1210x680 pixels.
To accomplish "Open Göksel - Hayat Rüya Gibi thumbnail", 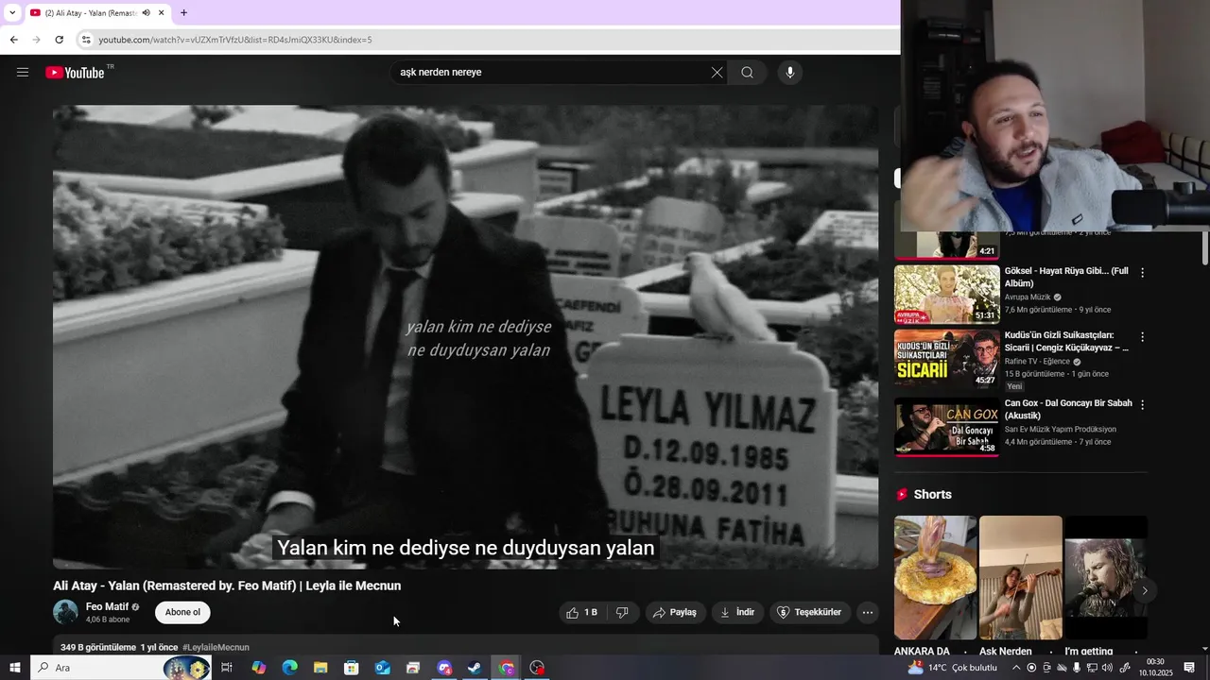I will coord(946,294).
